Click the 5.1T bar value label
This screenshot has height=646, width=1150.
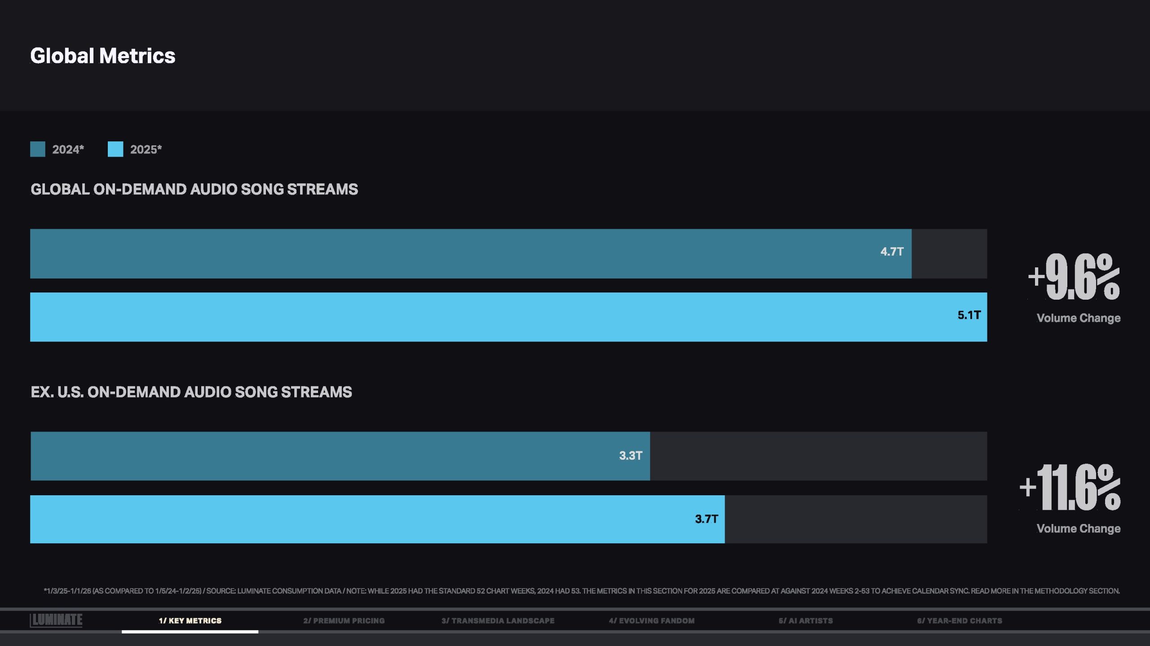coord(969,315)
